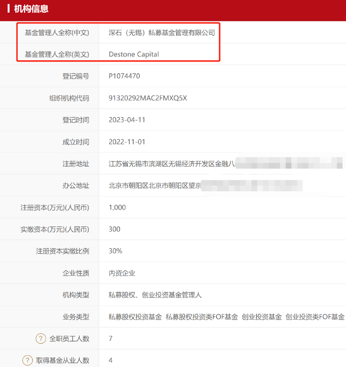Click establishment date 2022-11-01
This screenshot has width=346, height=367.
click(127, 142)
